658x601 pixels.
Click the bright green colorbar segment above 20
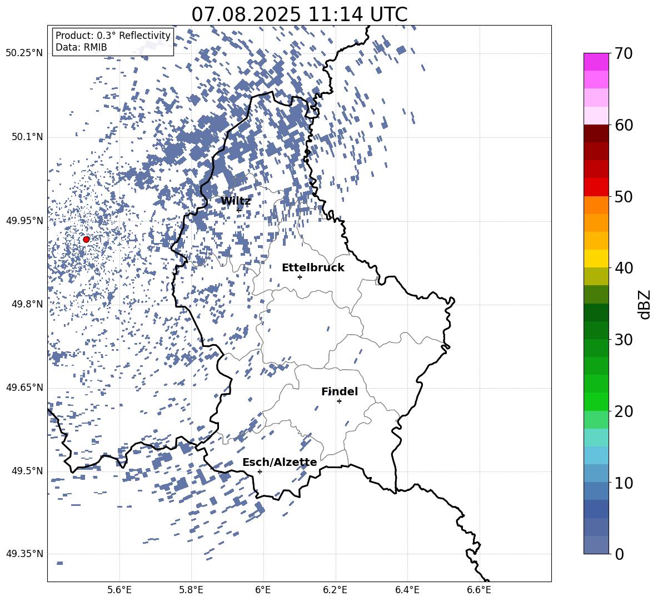596,401
